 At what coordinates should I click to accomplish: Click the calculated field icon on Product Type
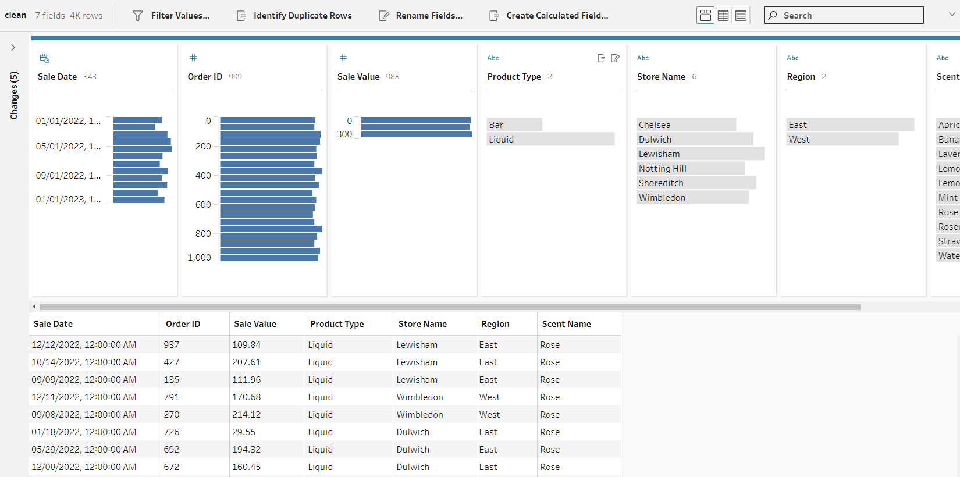point(601,58)
